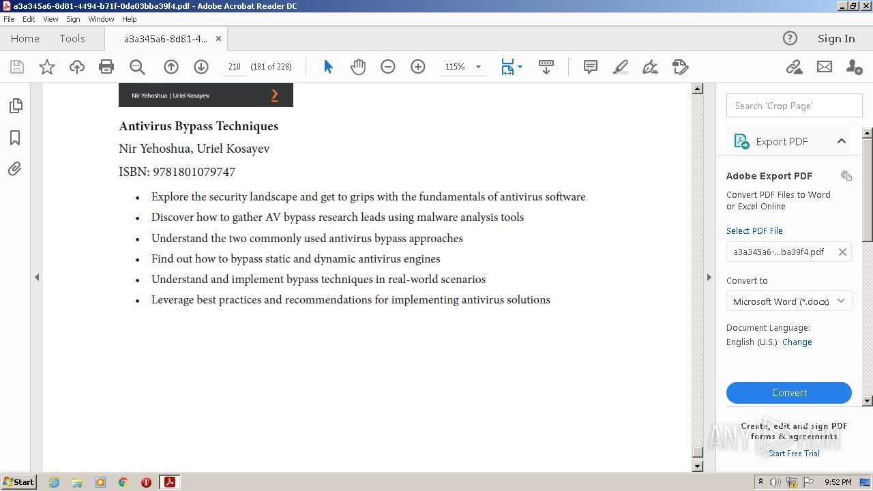Close the document tab
This screenshot has height=491, width=873.
point(218,39)
